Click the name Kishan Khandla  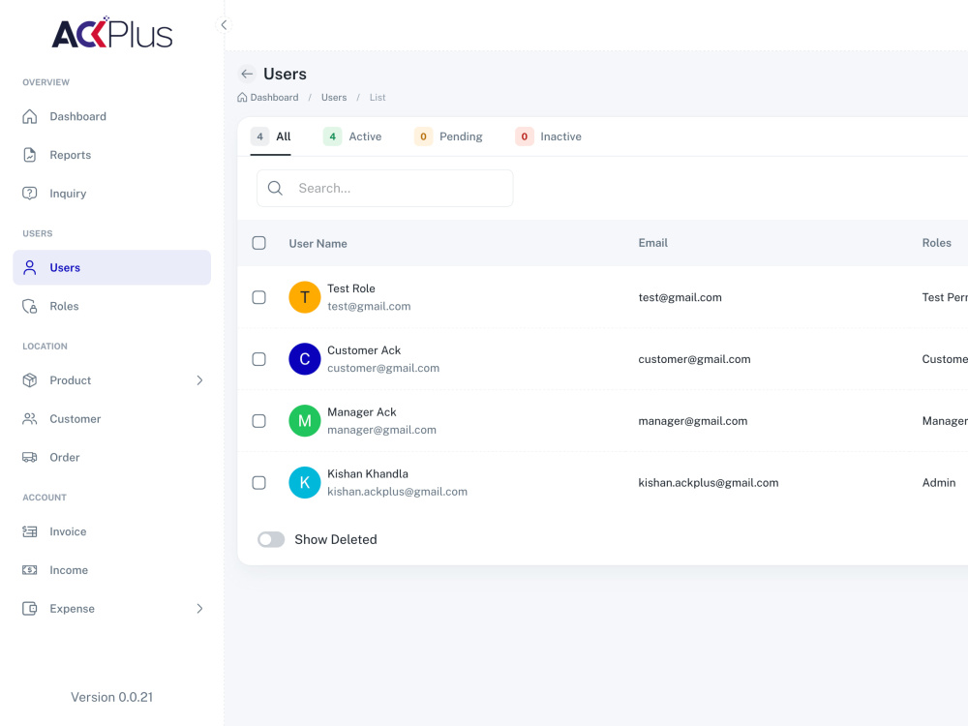click(x=368, y=473)
